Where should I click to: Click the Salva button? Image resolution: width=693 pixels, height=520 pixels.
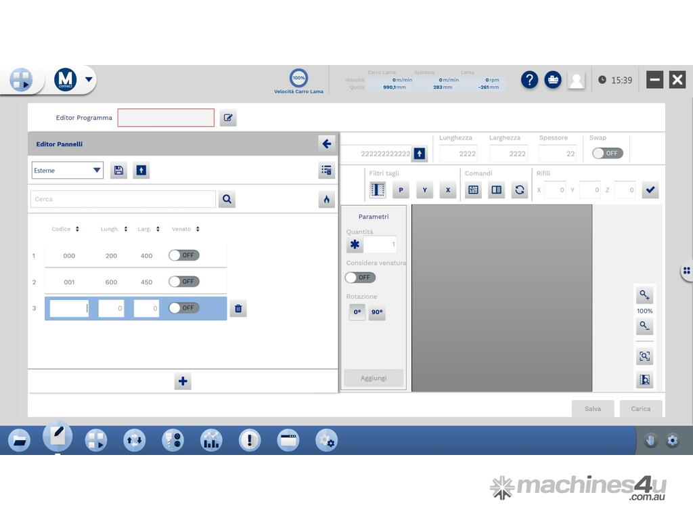tap(592, 408)
